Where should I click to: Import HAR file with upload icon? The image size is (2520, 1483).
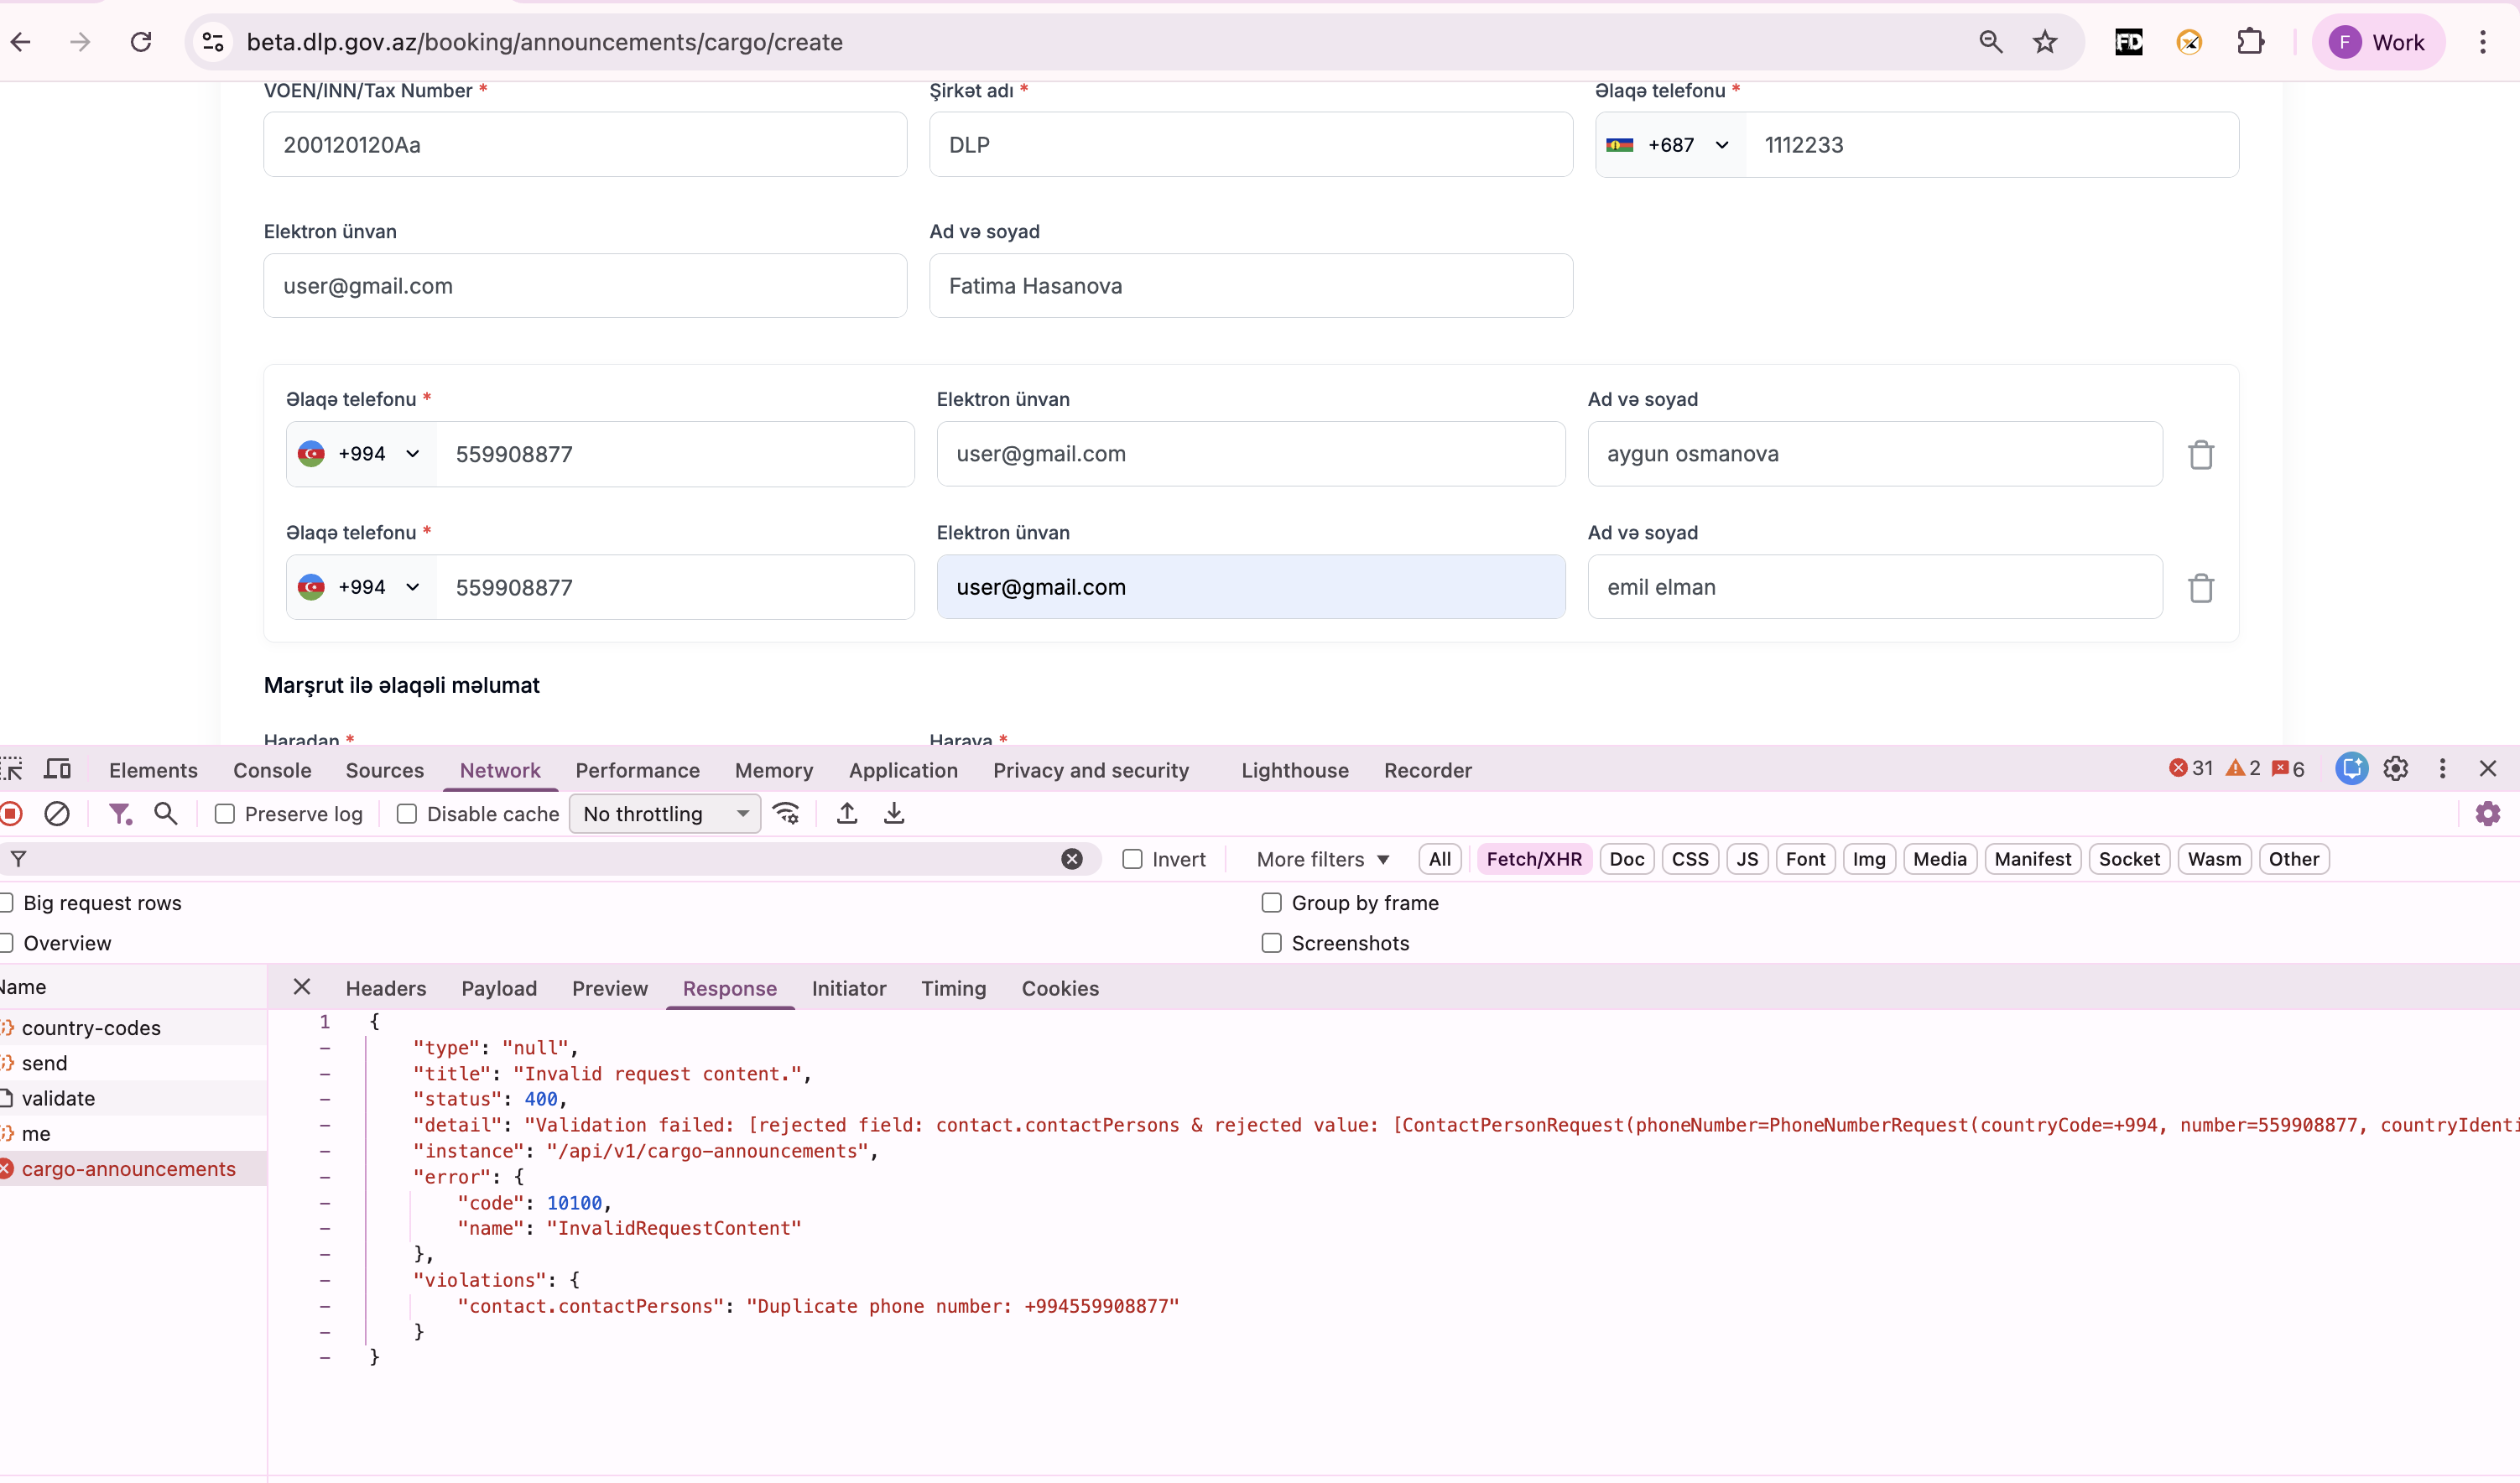click(x=846, y=813)
